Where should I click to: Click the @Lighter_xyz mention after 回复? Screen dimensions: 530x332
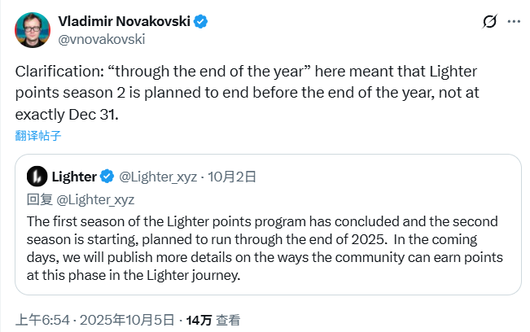pos(96,199)
